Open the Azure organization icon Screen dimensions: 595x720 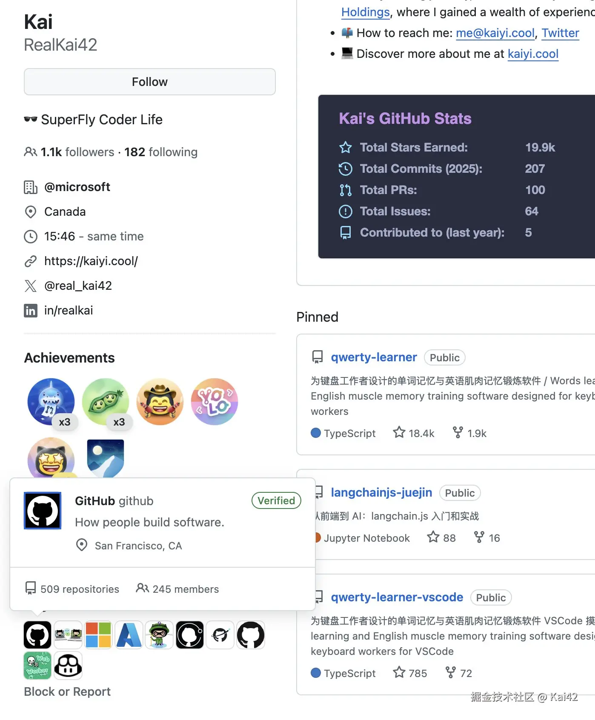[129, 635]
